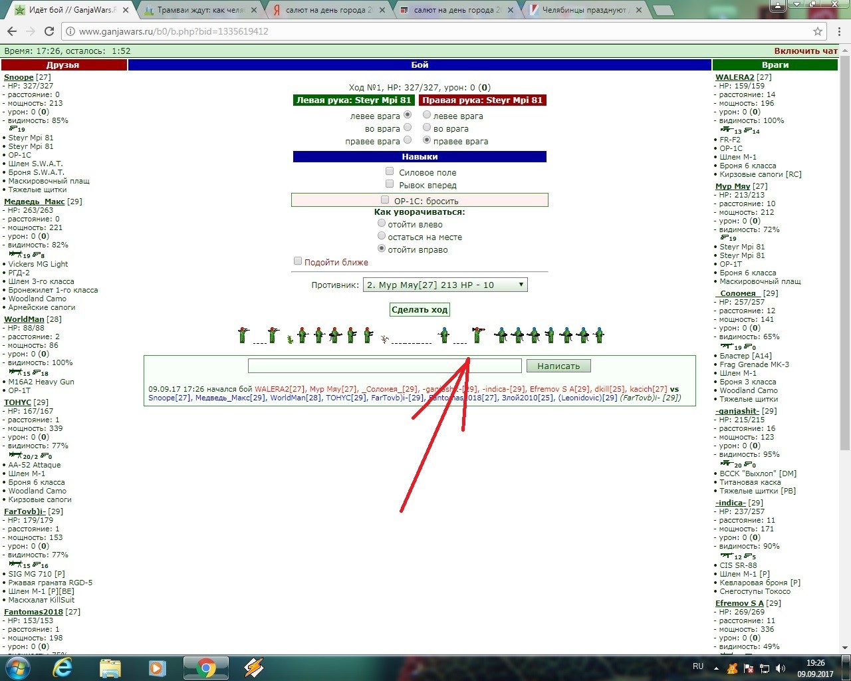Click the RU language indicator
Viewport: 851px width, 681px height.
coord(698,666)
